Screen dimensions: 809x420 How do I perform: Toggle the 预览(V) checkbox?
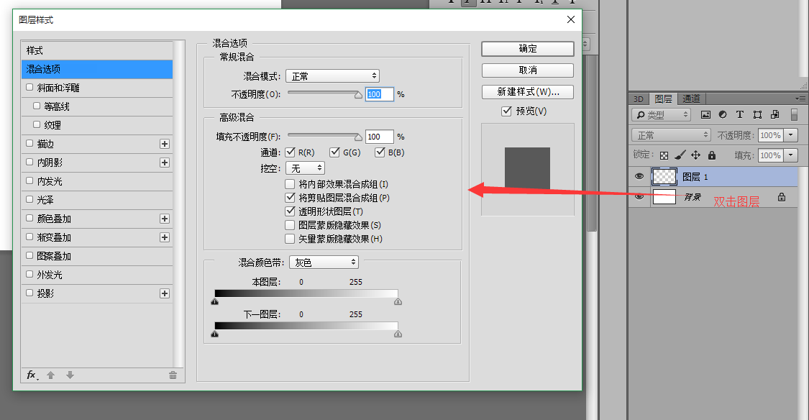coord(507,111)
